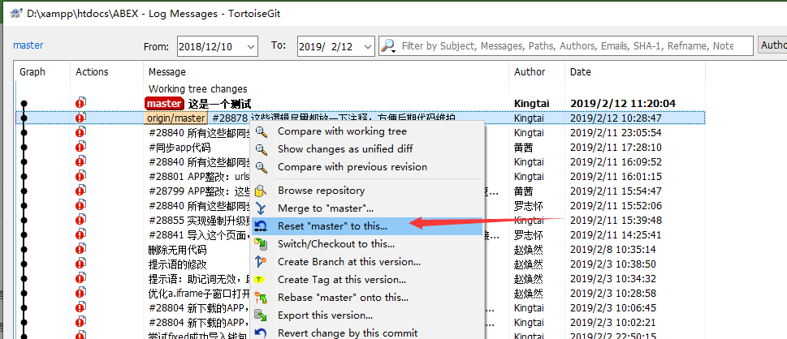787x339 pixels.
Task: Click the Rebase master icon
Action: [261, 298]
